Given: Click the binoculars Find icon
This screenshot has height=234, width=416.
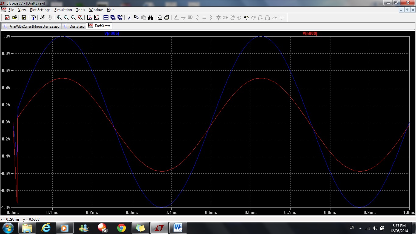Looking at the screenshot, I should 150,18.
